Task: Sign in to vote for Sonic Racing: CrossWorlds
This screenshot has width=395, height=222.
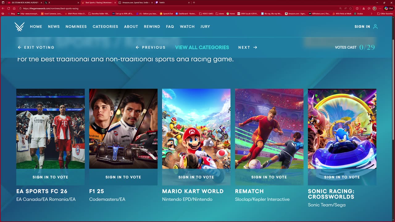Action: coord(342,177)
